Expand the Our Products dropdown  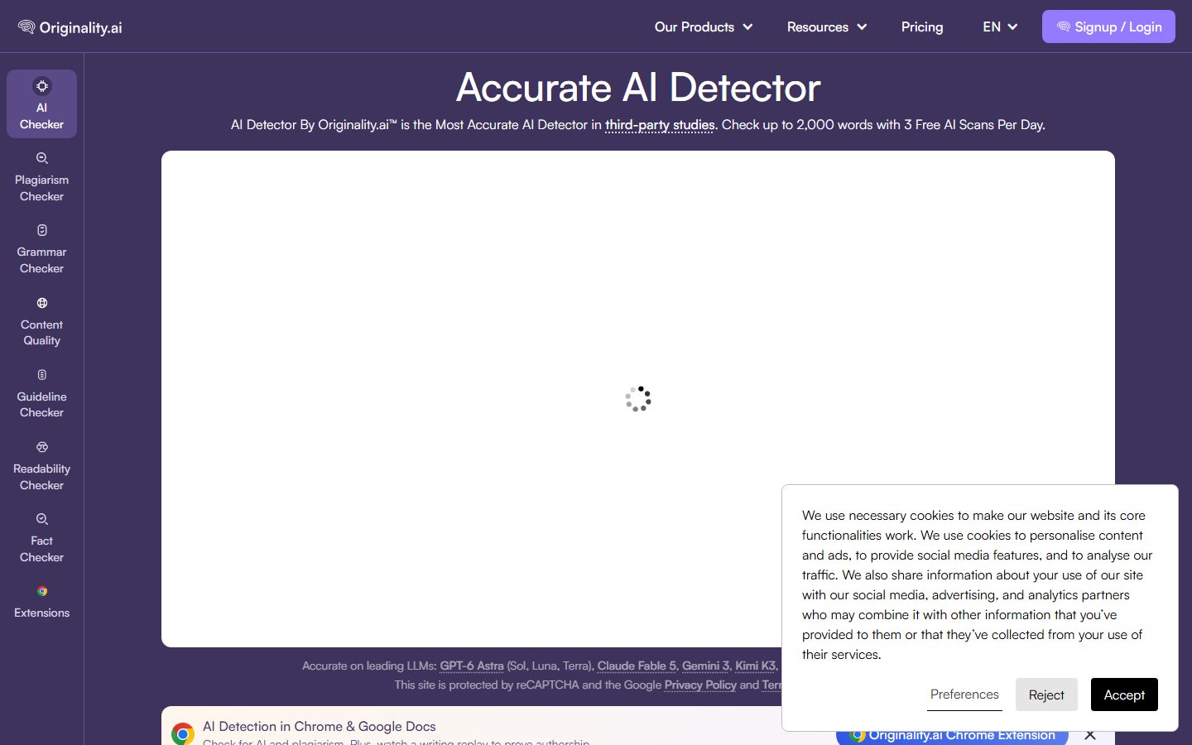704,27
